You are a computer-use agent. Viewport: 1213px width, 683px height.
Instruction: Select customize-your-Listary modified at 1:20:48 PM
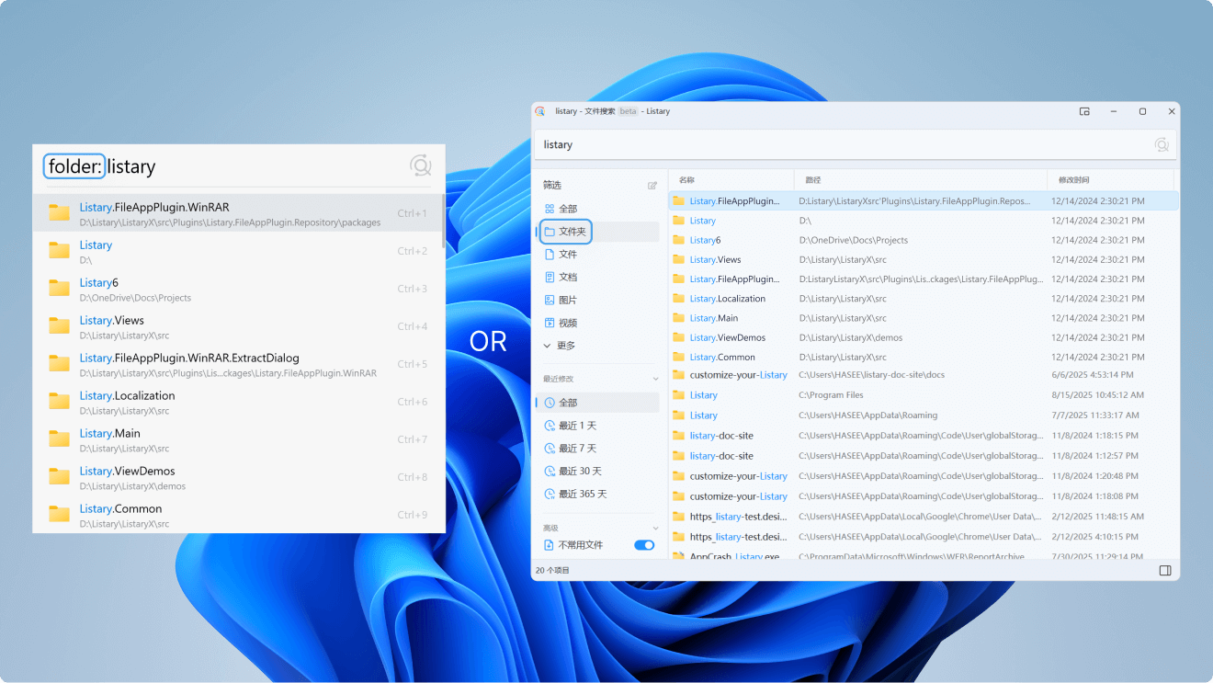tap(924, 476)
